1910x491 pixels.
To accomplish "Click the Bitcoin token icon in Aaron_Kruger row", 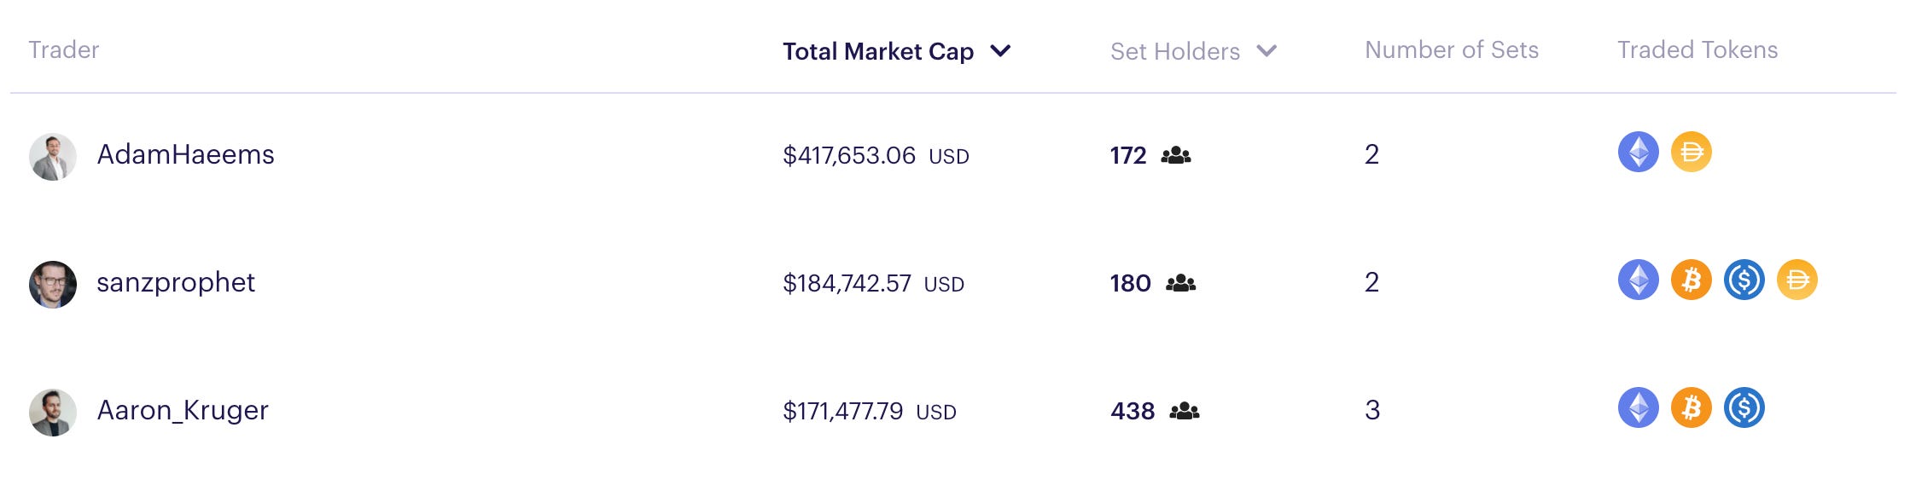I will [1691, 408].
